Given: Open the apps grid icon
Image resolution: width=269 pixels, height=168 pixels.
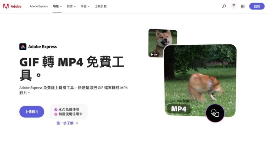Looking at the screenshot, I should coord(243,6).
